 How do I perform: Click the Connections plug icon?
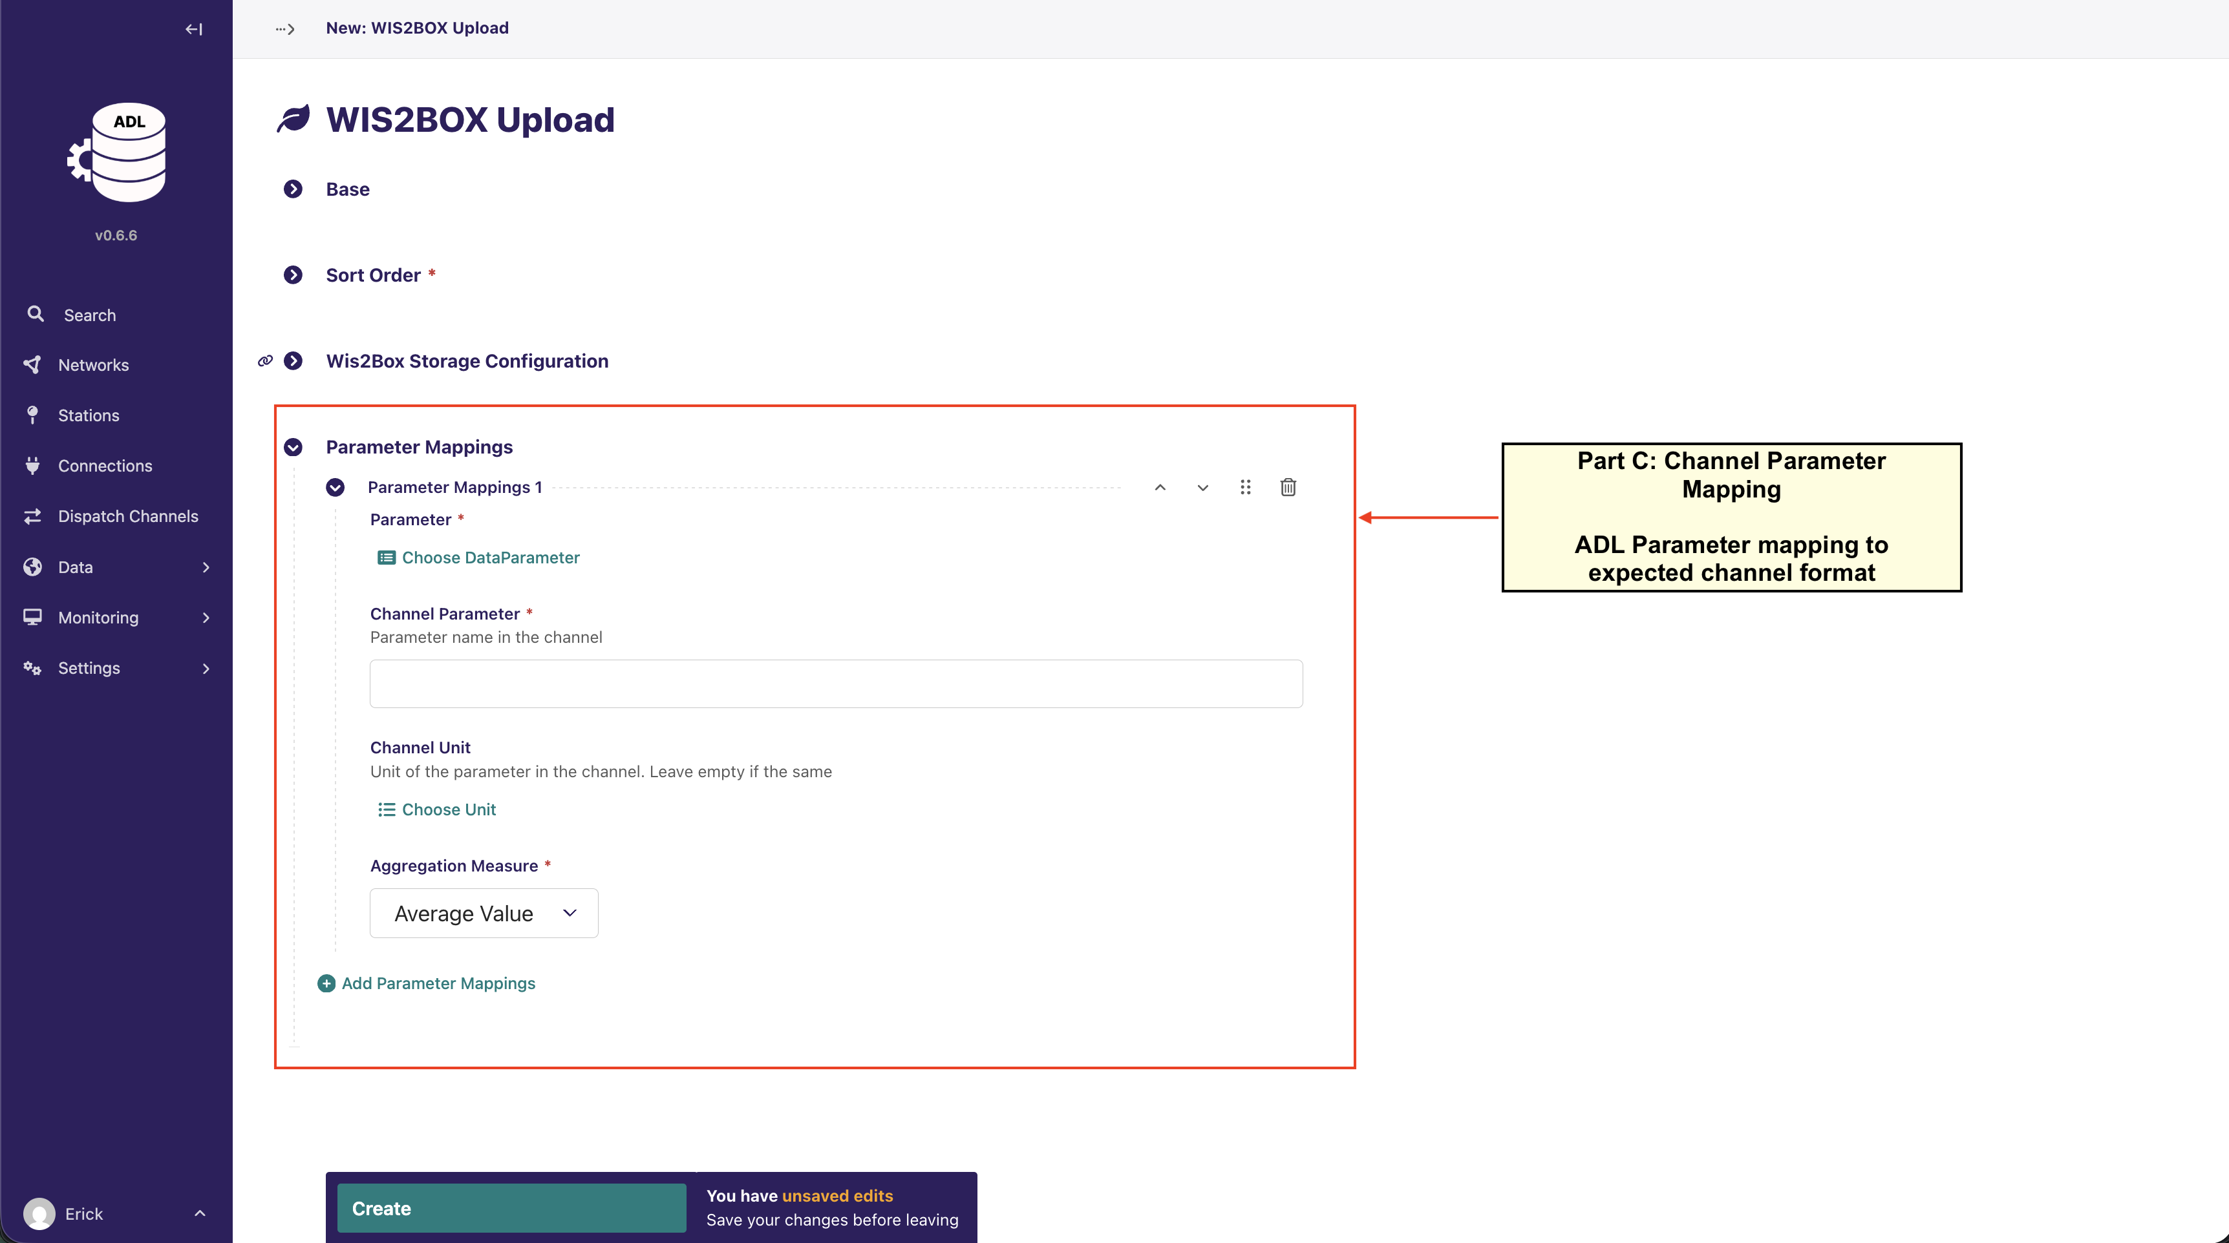[33, 465]
